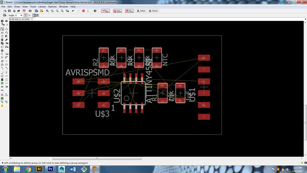
Task: Switch to schematic editor icon
Action: (24, 11)
